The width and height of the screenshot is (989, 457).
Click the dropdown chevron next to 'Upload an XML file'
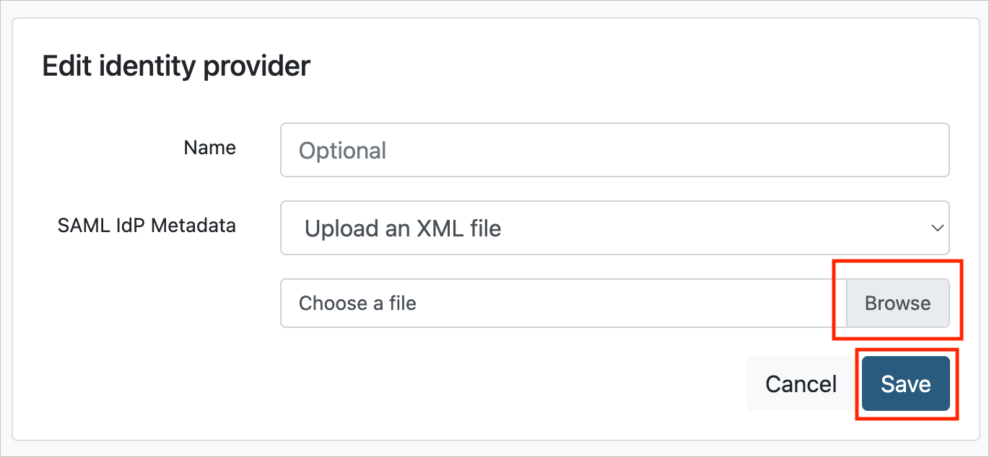[936, 228]
